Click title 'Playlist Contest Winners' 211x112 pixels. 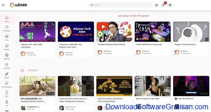coord(185,44)
